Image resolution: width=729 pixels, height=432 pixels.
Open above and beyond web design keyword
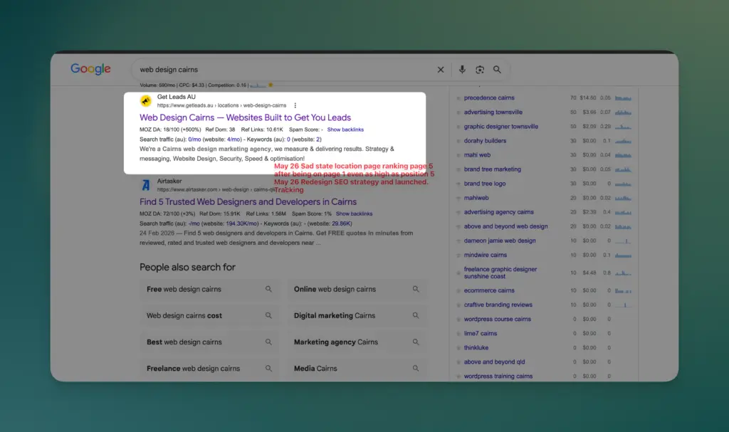point(506,226)
